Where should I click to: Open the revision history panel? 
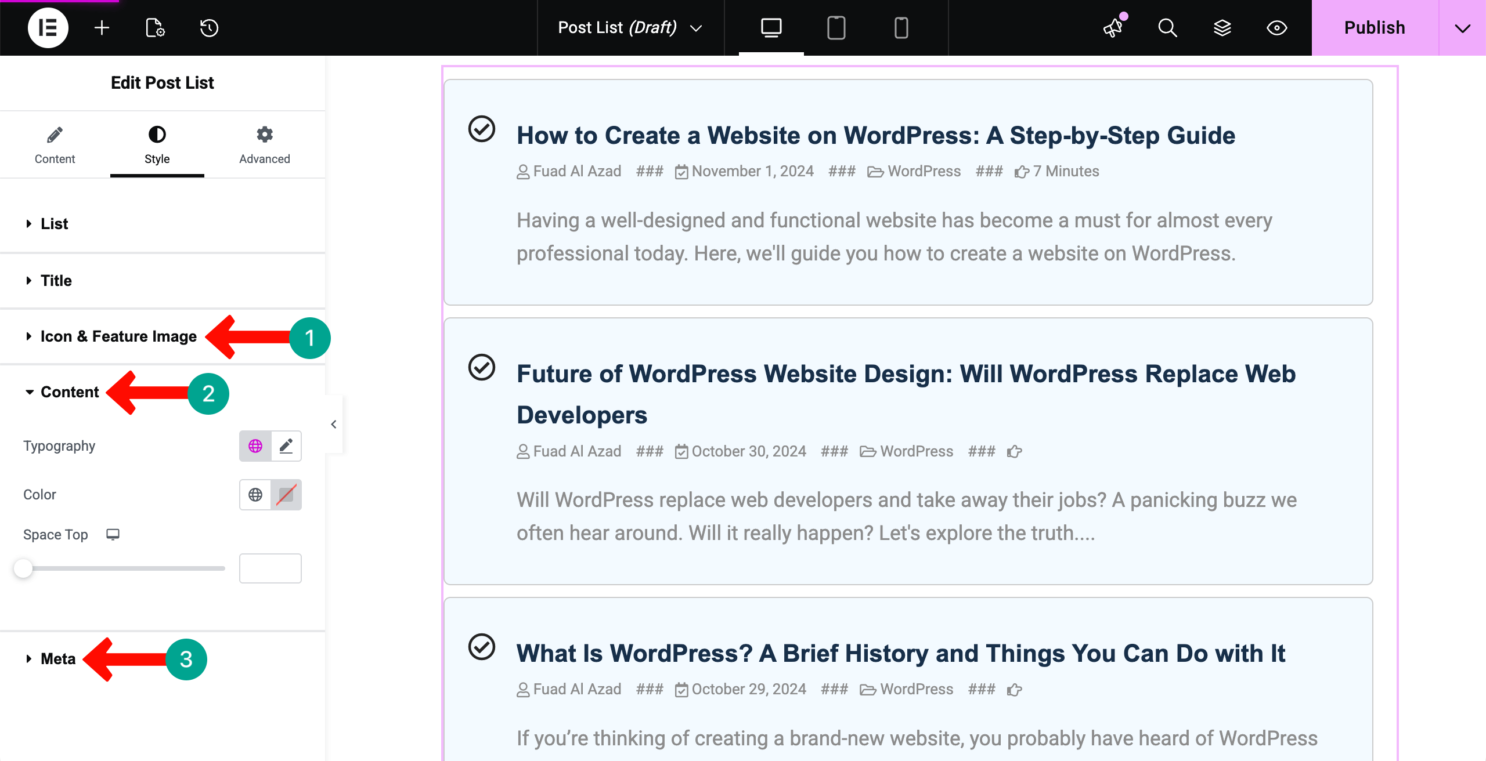[x=208, y=27]
